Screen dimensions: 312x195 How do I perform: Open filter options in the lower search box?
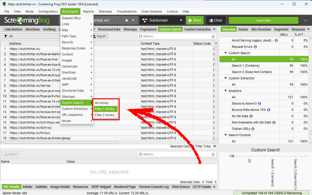tap(213, 154)
